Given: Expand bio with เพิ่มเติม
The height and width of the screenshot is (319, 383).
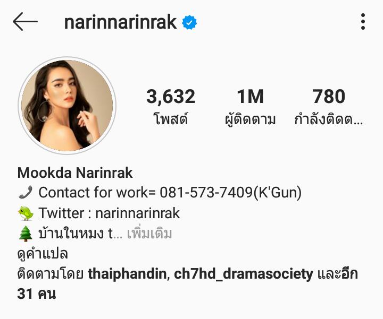Looking at the screenshot, I should (x=149, y=234).
